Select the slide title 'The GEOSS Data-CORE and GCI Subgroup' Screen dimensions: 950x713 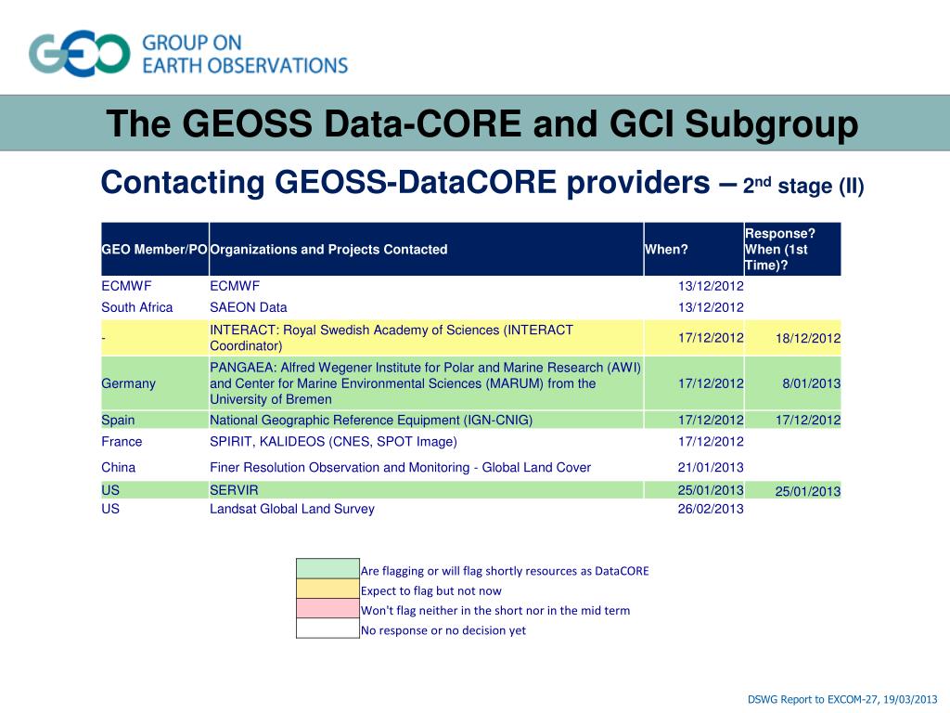pyautogui.click(x=481, y=123)
